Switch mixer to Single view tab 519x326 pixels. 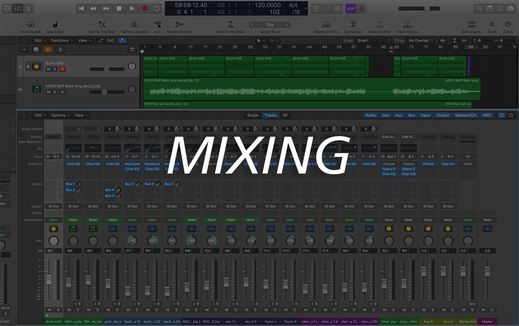[252, 115]
